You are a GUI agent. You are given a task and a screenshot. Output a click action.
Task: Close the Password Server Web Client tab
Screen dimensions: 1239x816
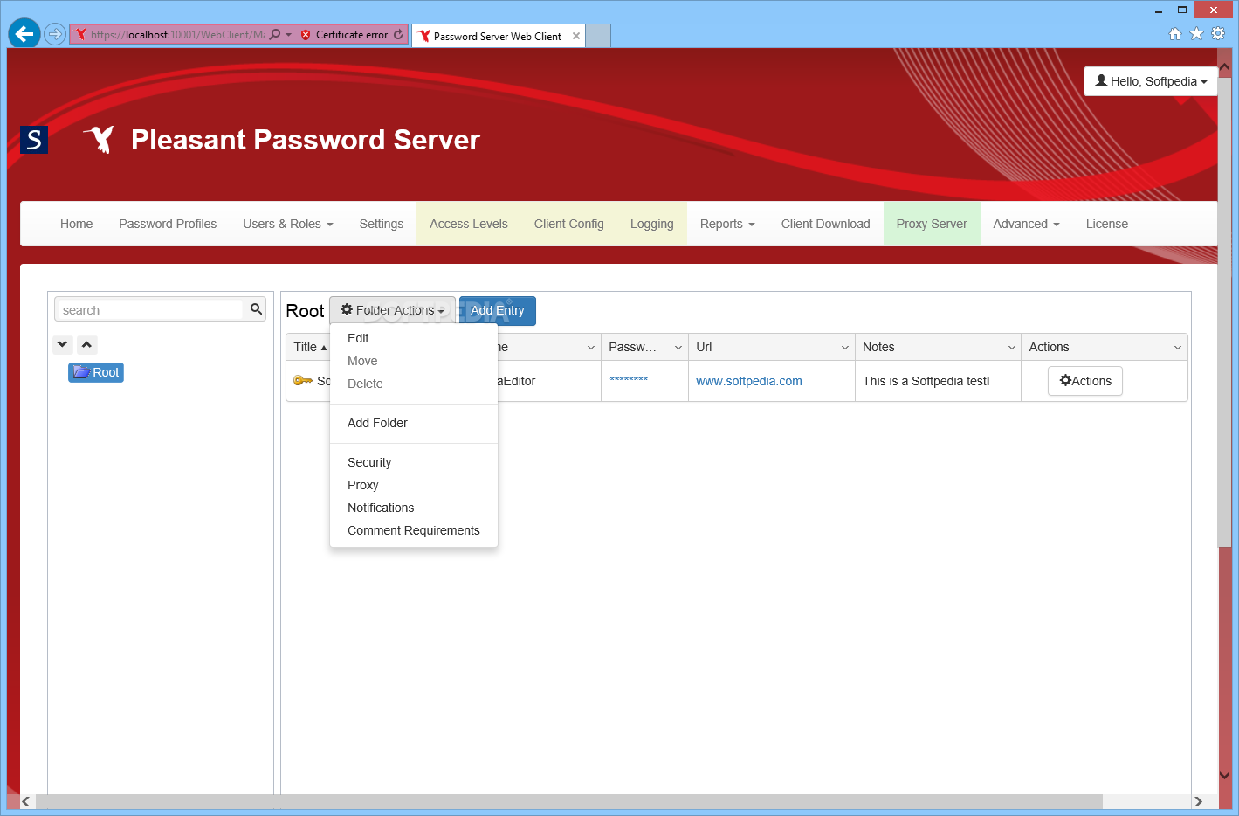[x=576, y=36]
